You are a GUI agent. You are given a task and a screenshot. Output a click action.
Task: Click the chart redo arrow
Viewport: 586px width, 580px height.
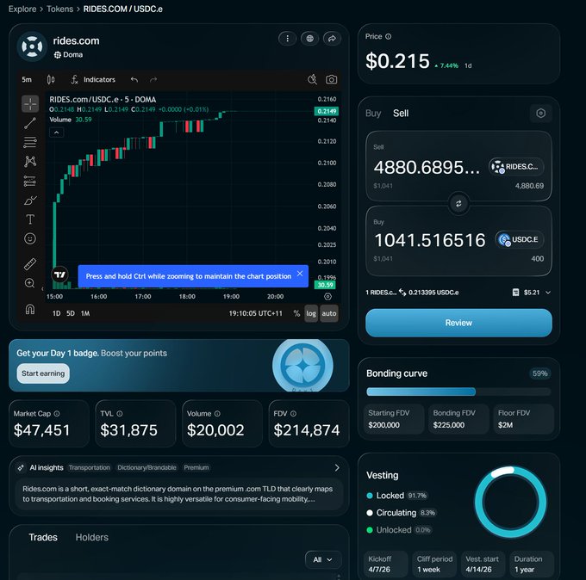coord(153,79)
